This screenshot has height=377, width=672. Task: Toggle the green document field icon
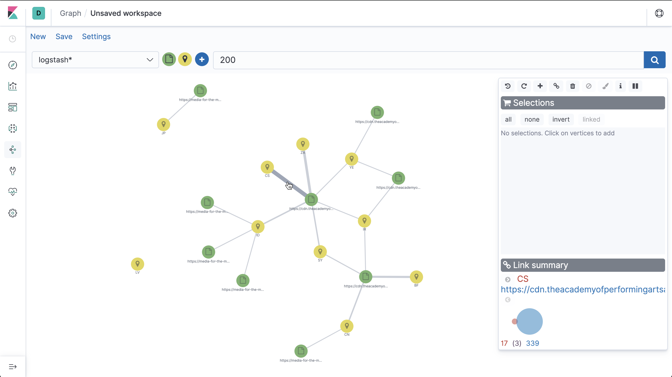(x=169, y=59)
